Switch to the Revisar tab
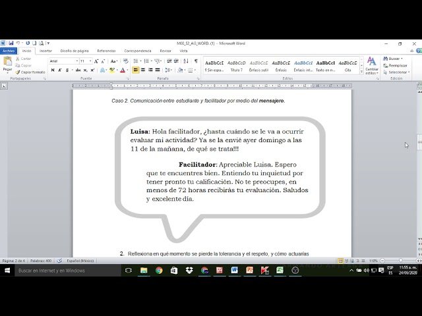 (x=166, y=51)
